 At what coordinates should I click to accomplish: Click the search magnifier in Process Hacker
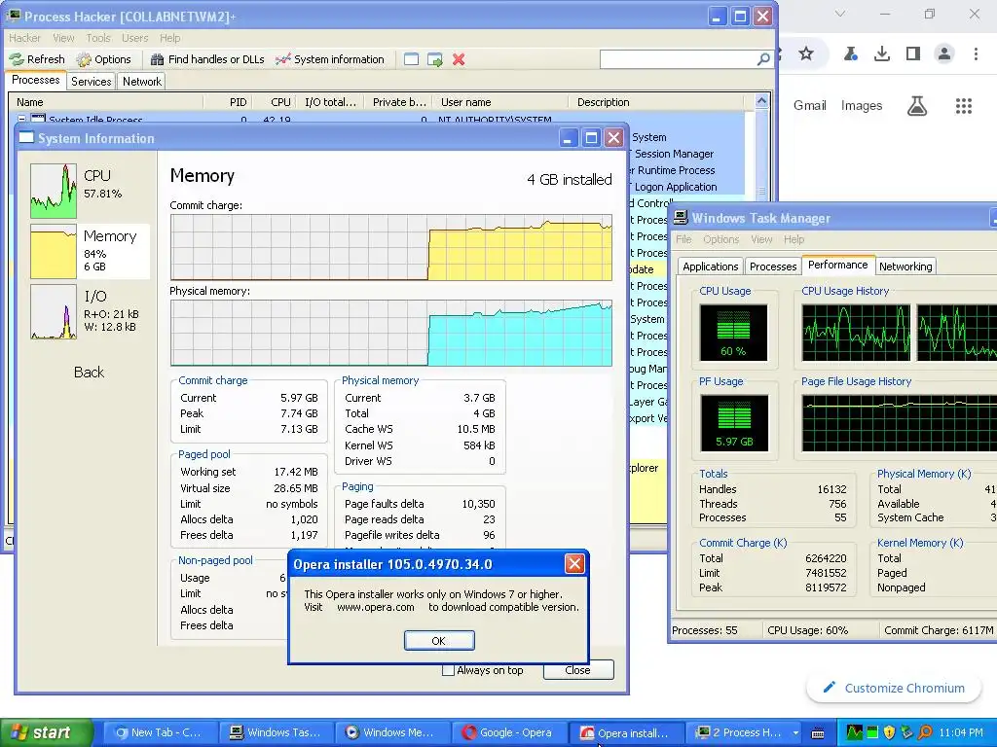[x=763, y=59]
